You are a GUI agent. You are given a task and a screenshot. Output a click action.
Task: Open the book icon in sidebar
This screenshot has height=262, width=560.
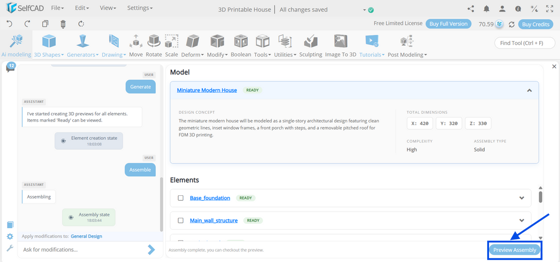click(x=10, y=224)
